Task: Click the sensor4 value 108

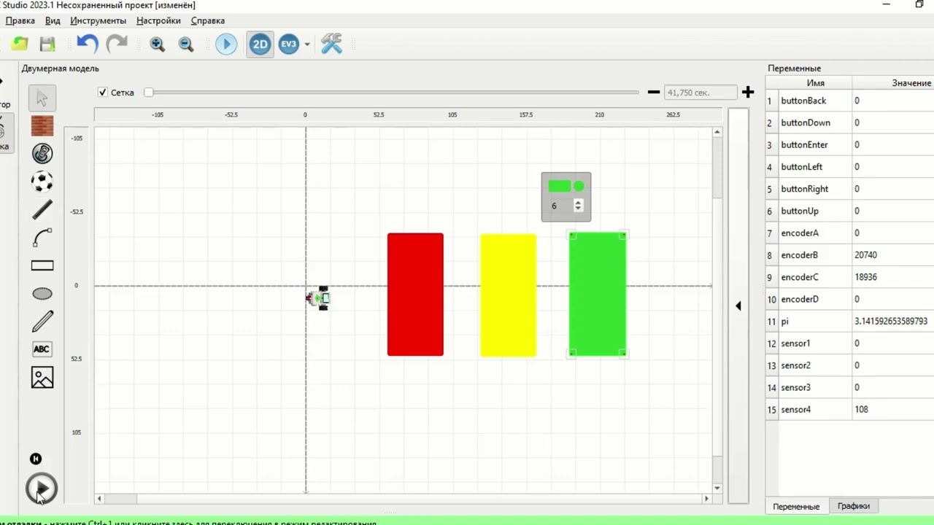Action: click(862, 410)
